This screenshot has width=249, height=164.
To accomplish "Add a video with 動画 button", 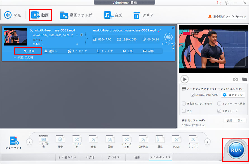I will pyautogui.click(x=40, y=15).
